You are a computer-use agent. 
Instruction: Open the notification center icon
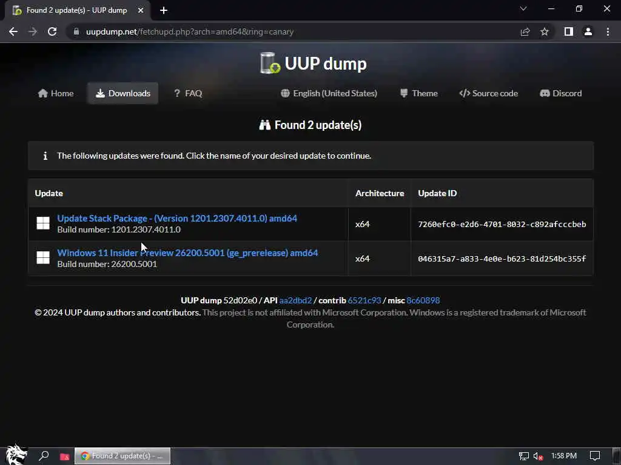pyautogui.click(x=595, y=456)
